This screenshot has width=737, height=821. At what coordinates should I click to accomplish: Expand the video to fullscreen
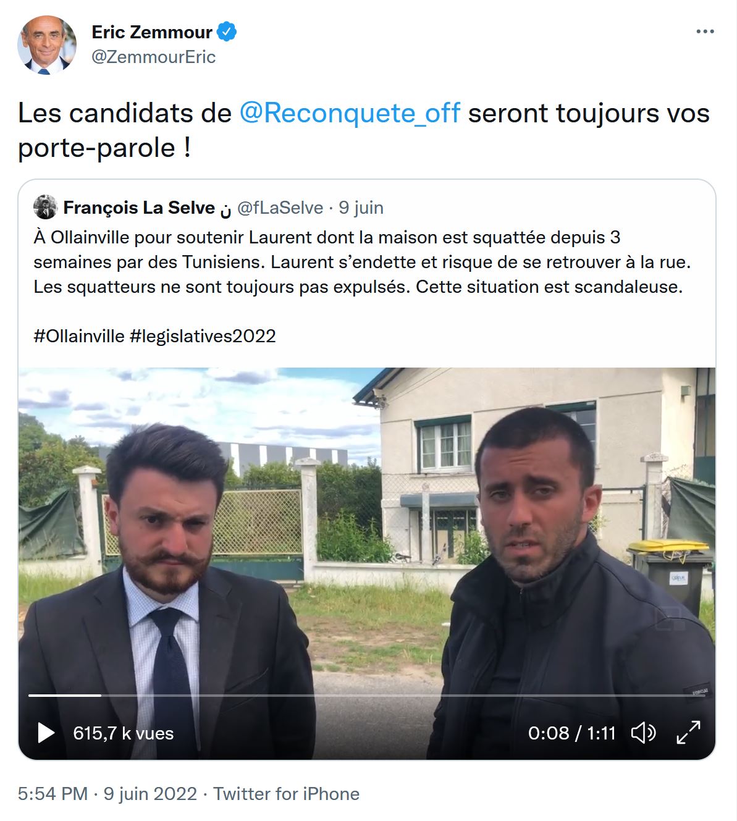point(688,733)
